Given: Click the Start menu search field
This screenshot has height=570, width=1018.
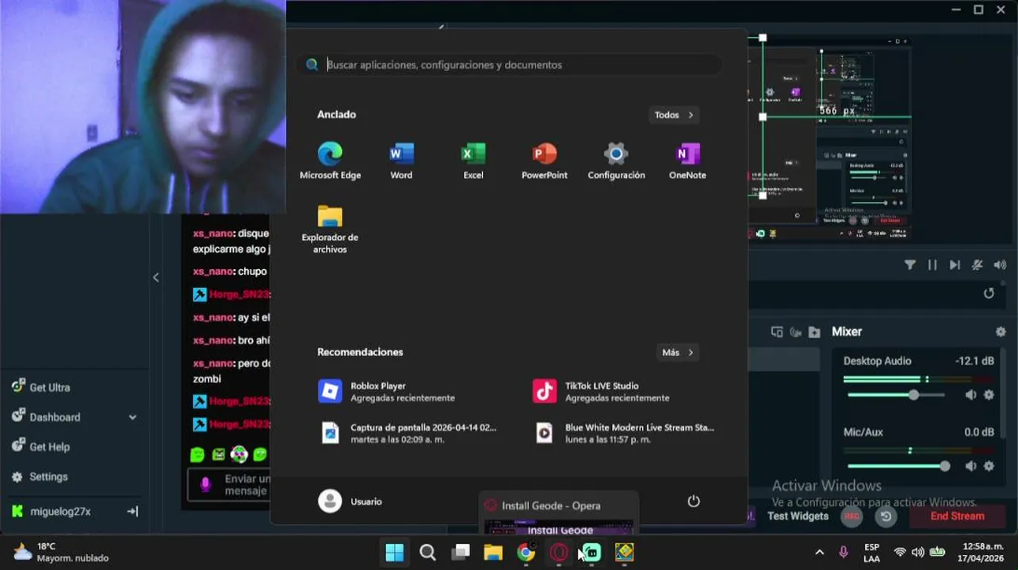Looking at the screenshot, I should 509,65.
